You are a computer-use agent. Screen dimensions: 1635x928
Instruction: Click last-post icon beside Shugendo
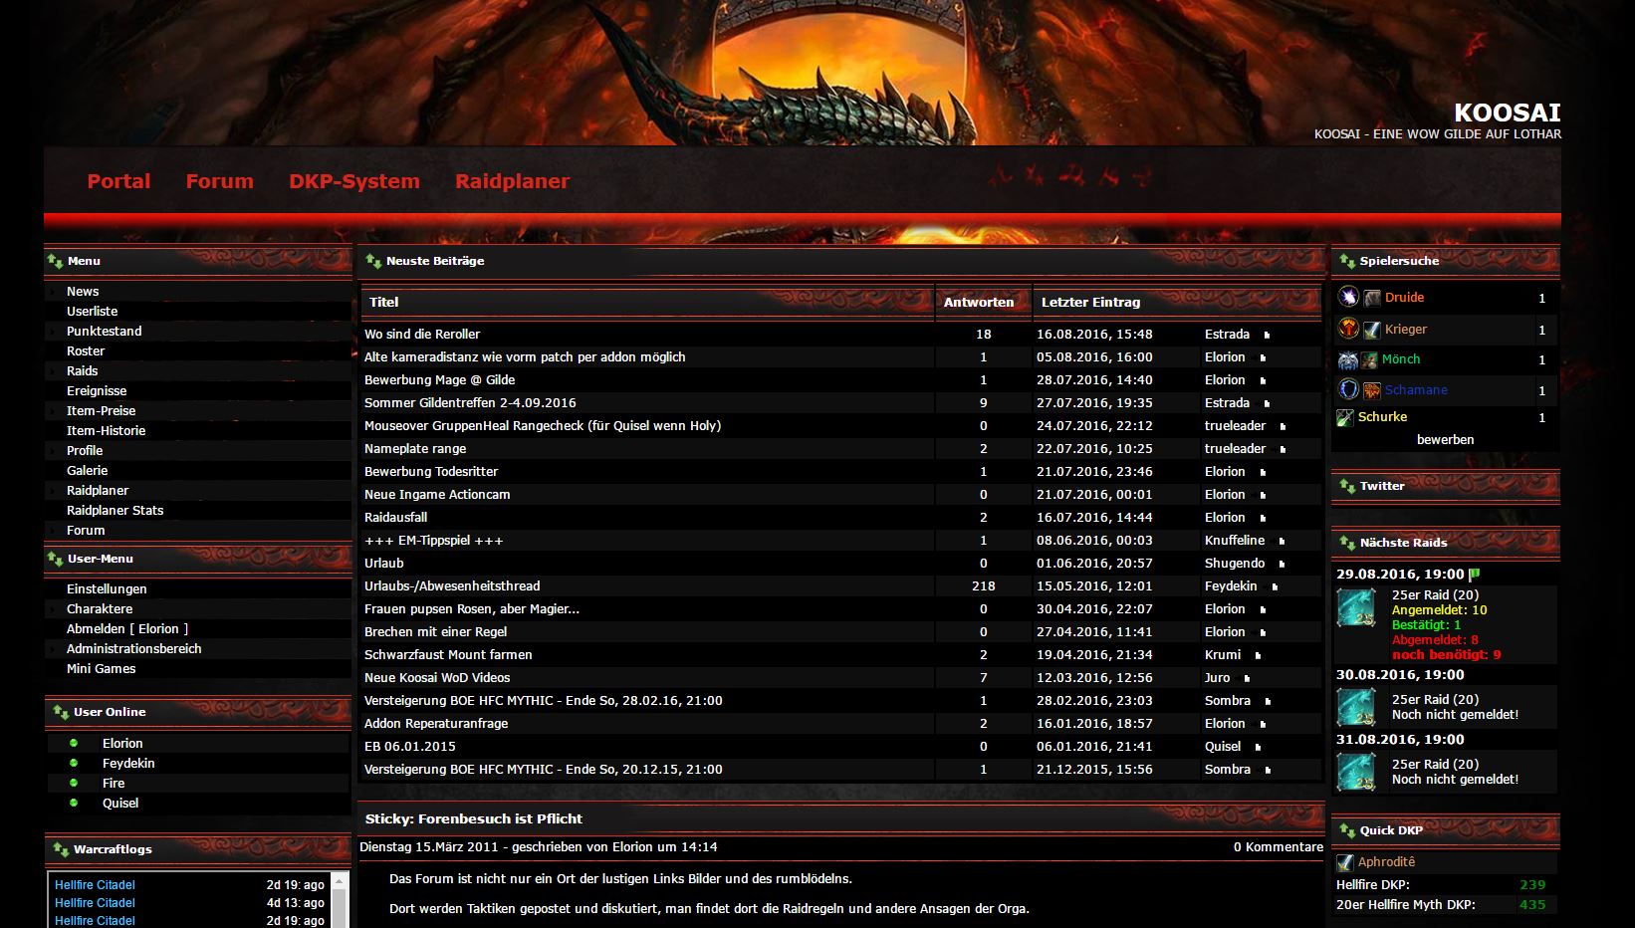(x=1282, y=565)
